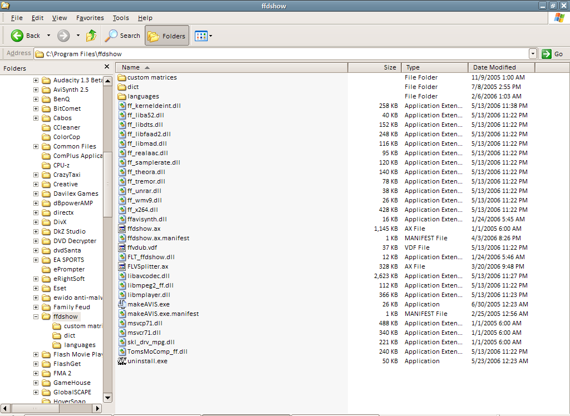570x416 pixels.
Task: Click the Up folder icon in toolbar
Action: pyautogui.click(x=91, y=36)
